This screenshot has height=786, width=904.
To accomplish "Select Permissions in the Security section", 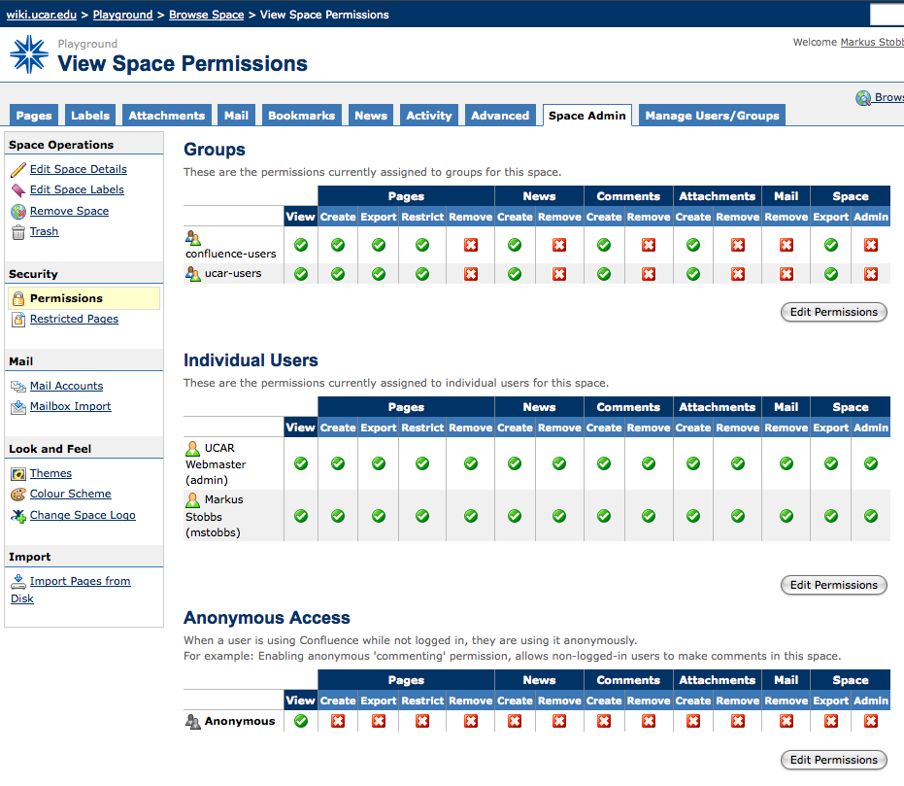I will (x=66, y=298).
